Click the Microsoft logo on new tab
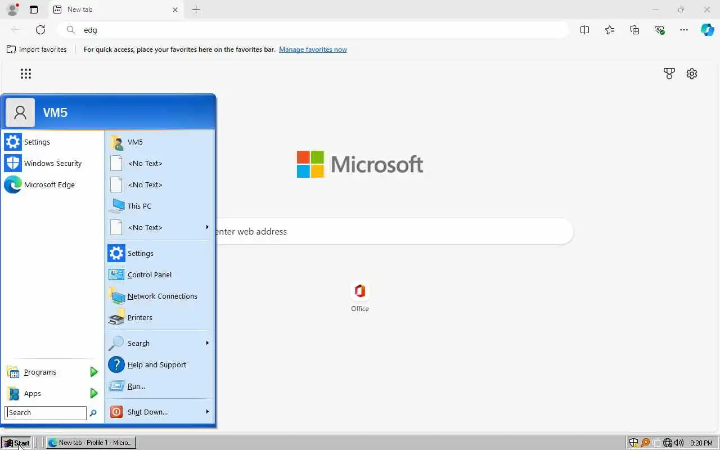The width and height of the screenshot is (720, 450). (360, 164)
